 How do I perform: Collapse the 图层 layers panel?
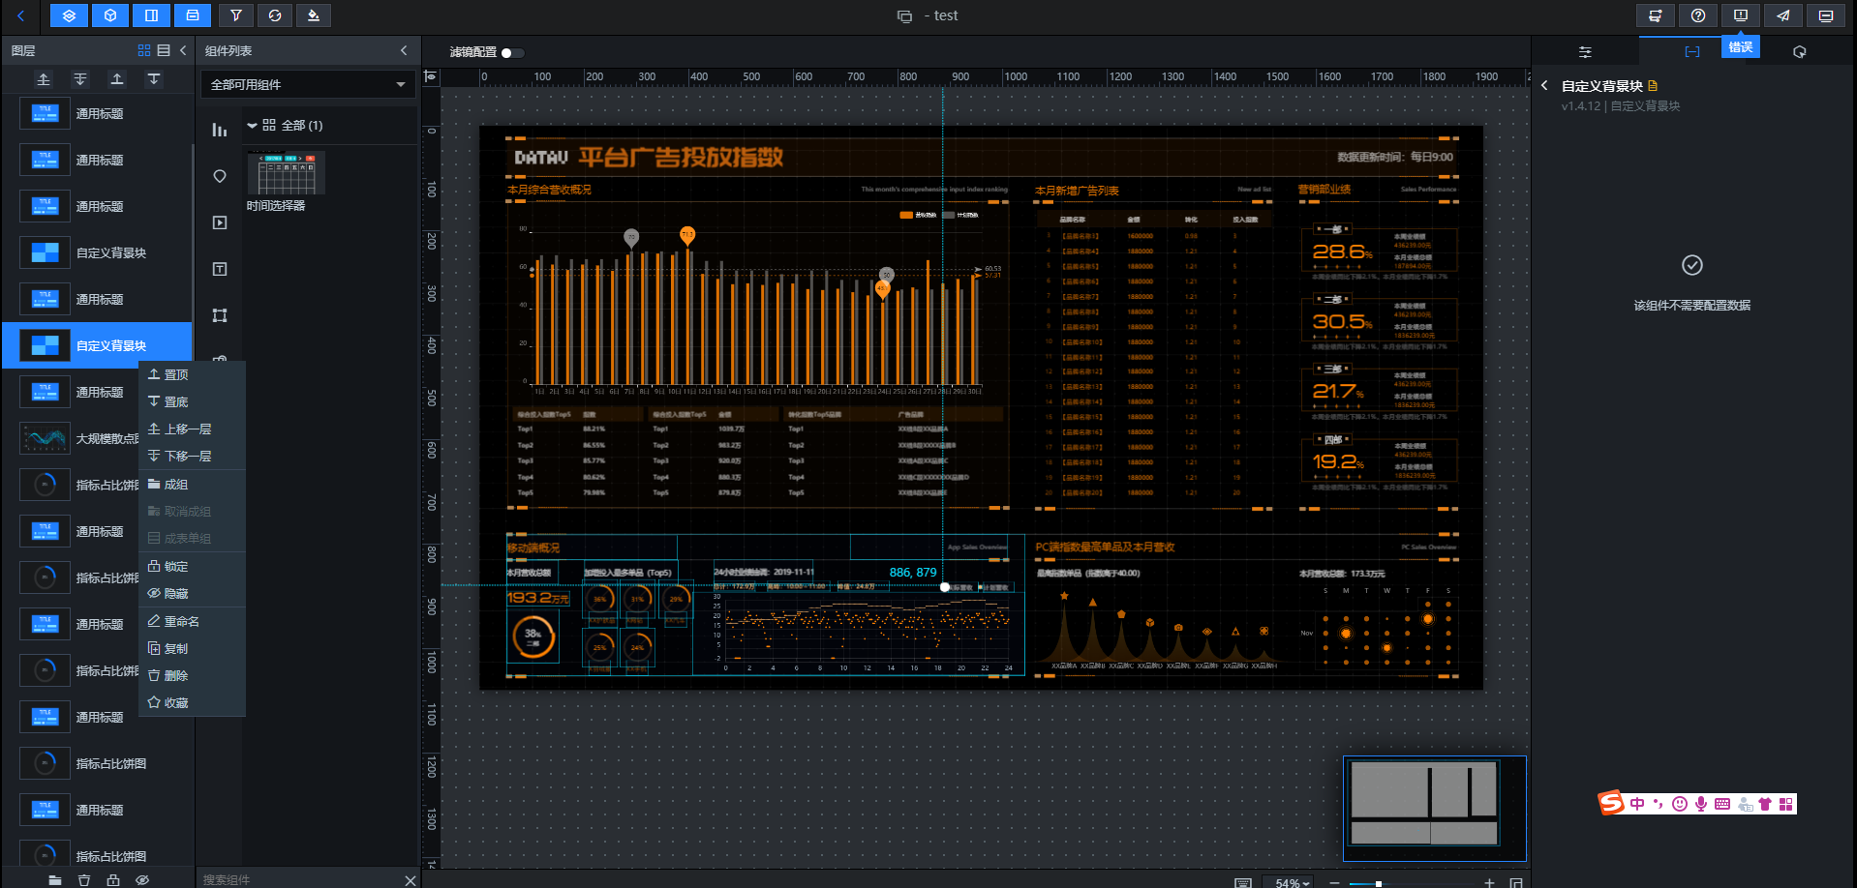183,50
